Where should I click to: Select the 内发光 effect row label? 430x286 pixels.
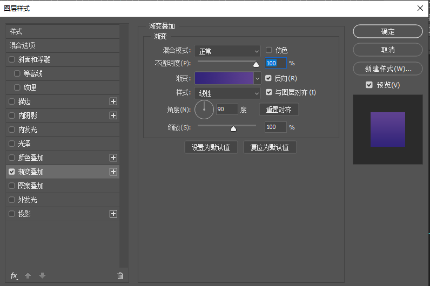pyautogui.click(x=28, y=130)
